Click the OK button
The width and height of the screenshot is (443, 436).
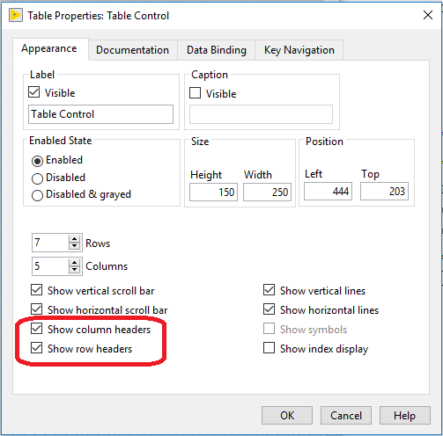[x=287, y=415]
